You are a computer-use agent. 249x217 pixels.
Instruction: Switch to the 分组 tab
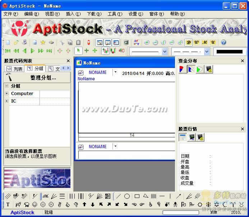click(x=35, y=69)
